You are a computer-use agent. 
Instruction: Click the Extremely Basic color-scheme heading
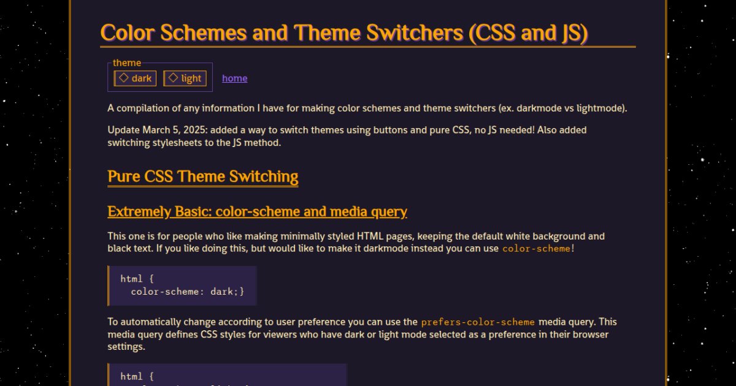coord(257,212)
